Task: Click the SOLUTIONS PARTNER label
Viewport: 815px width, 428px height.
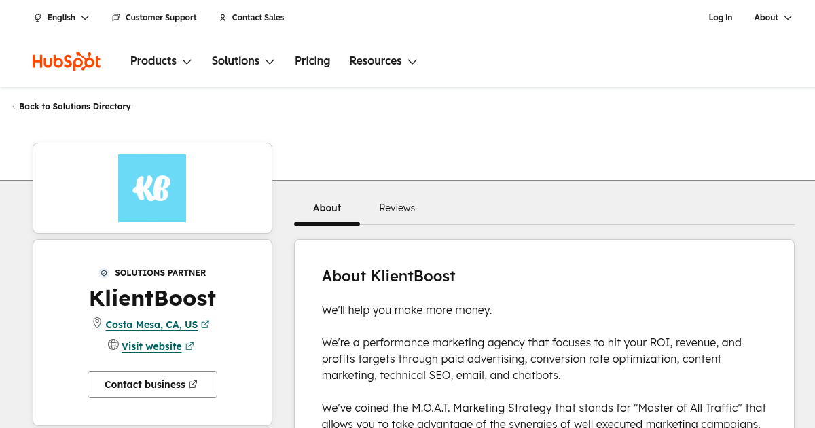Action: [160, 273]
